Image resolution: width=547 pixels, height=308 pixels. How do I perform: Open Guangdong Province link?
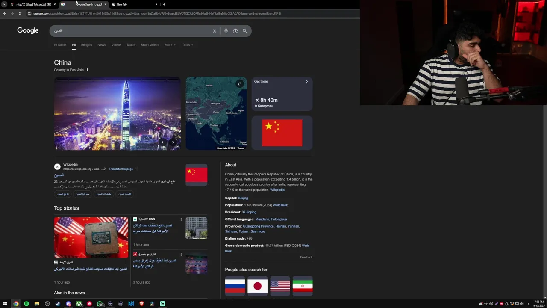click(x=258, y=226)
